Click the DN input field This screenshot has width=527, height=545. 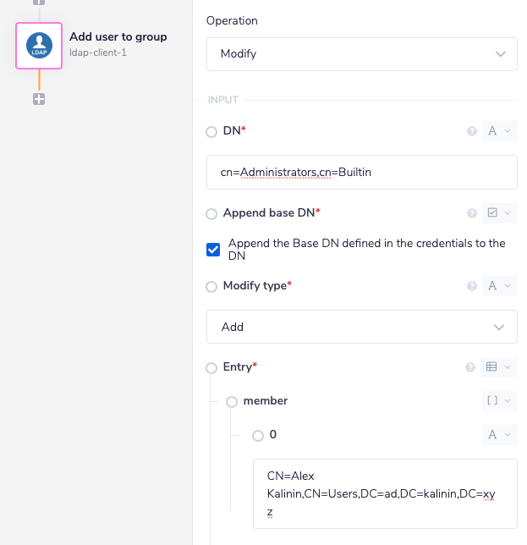click(x=362, y=173)
